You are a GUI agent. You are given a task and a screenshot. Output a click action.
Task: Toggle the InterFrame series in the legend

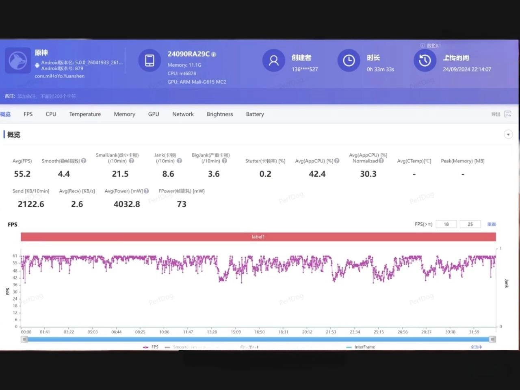click(x=361, y=347)
